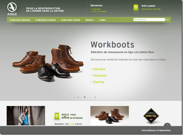Click the OK search button

tap(168, 20)
